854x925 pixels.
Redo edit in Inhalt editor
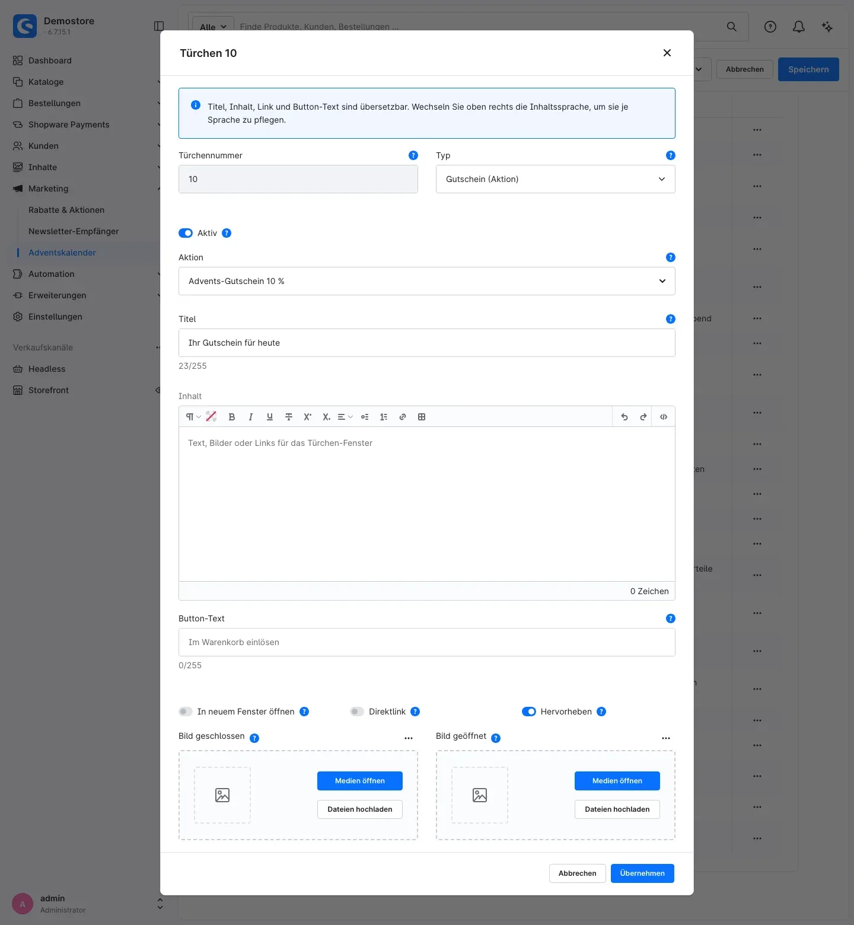click(643, 417)
